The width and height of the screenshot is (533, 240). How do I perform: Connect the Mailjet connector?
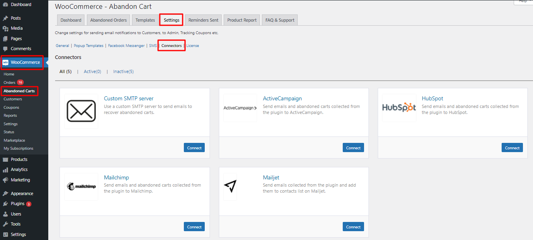click(353, 227)
